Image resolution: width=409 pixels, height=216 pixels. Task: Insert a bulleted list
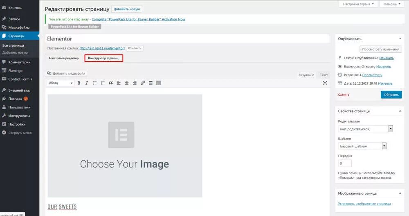pos(95,83)
